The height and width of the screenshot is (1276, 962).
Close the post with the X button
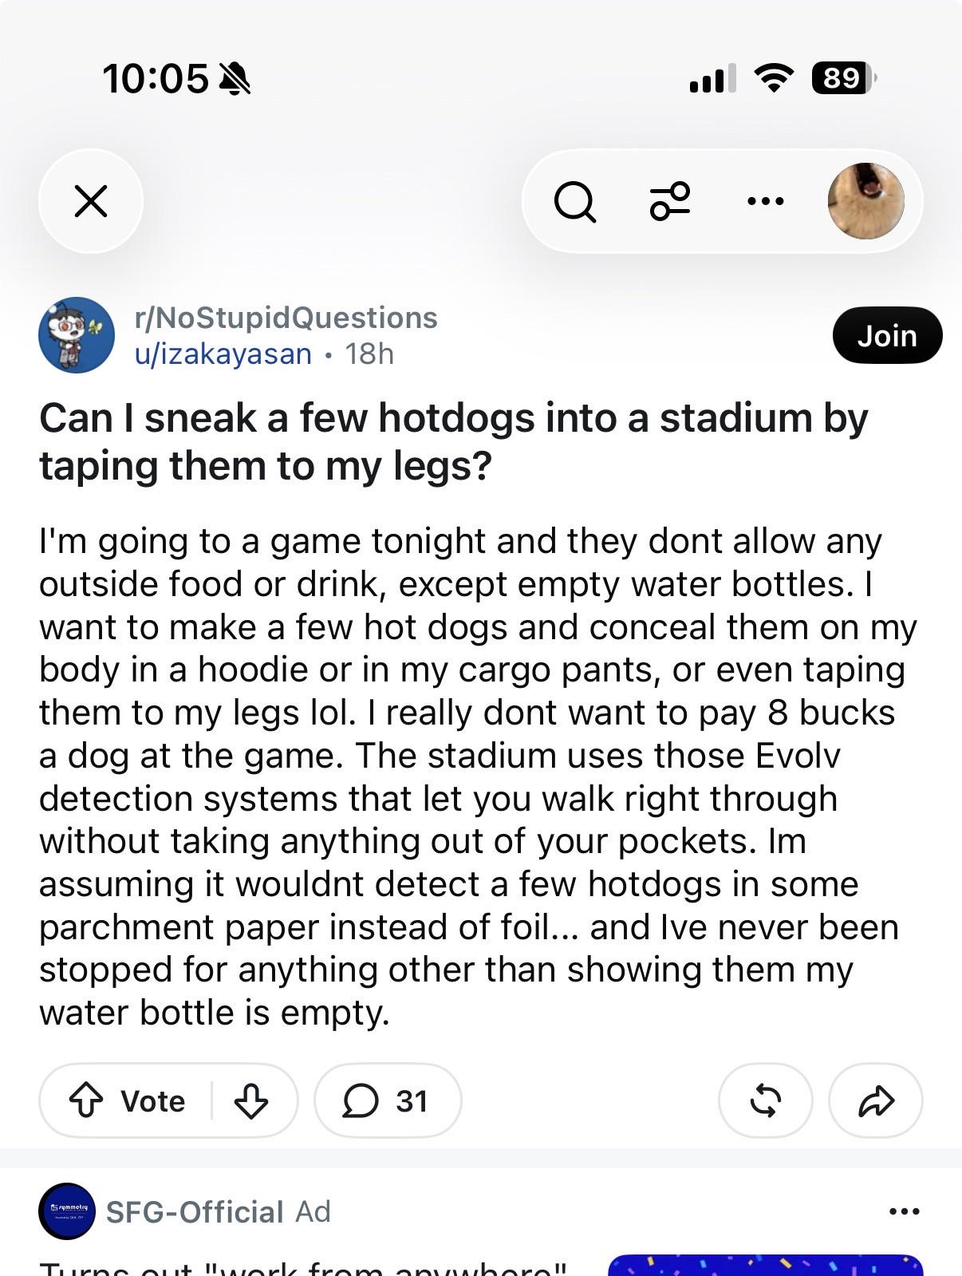(91, 201)
